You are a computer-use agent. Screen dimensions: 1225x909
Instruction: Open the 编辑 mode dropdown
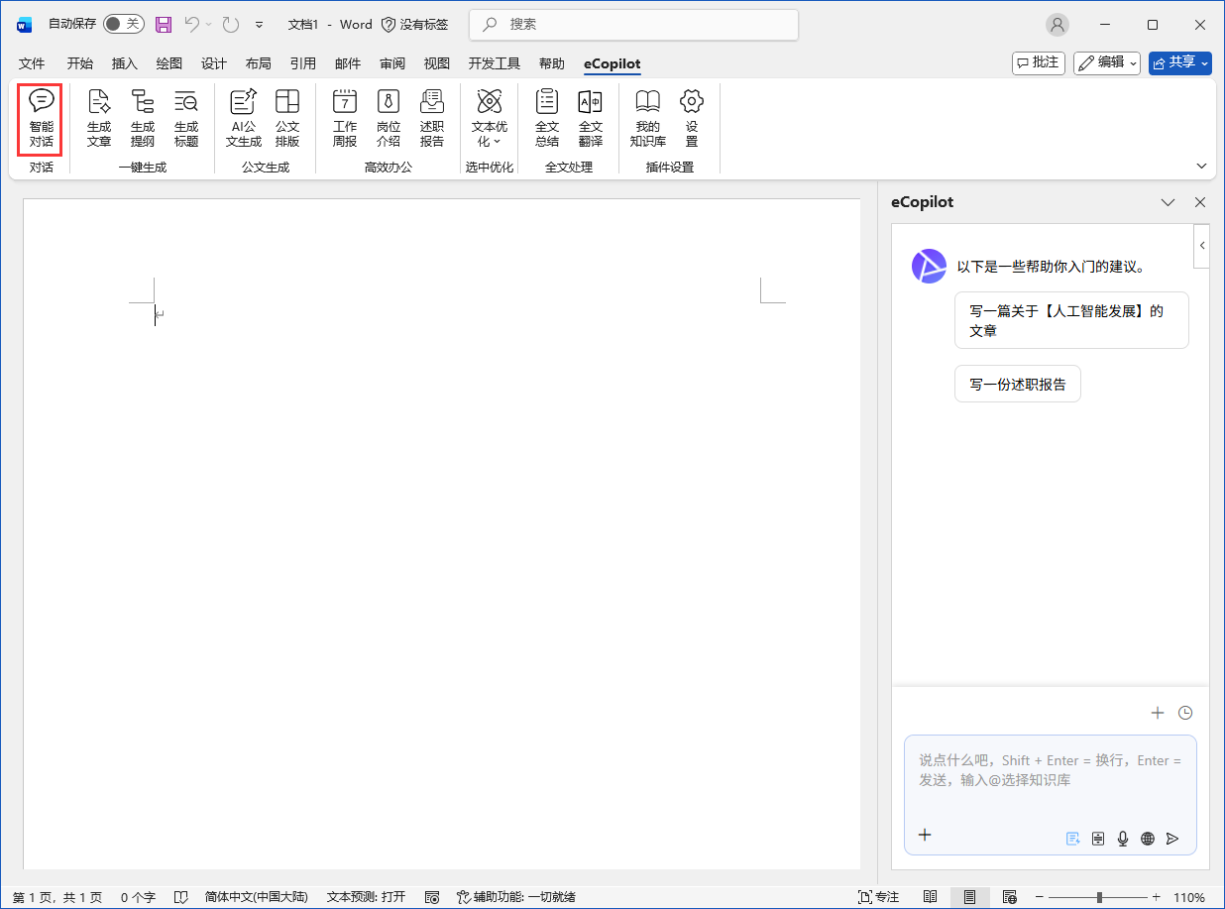coord(1107,63)
